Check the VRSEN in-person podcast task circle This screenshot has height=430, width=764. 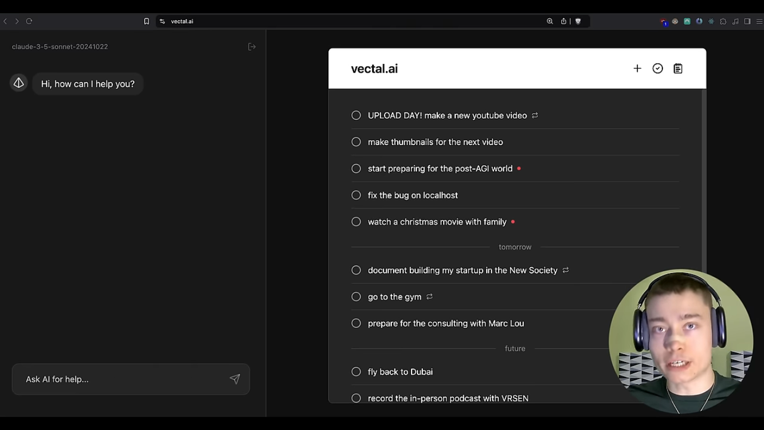pyautogui.click(x=356, y=398)
